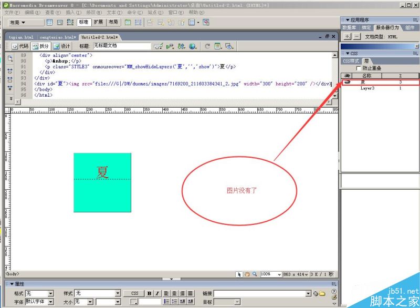Open the text color swatch picker

134,302
